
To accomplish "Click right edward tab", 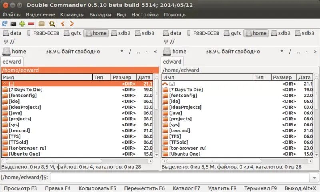I will click(172, 62).
